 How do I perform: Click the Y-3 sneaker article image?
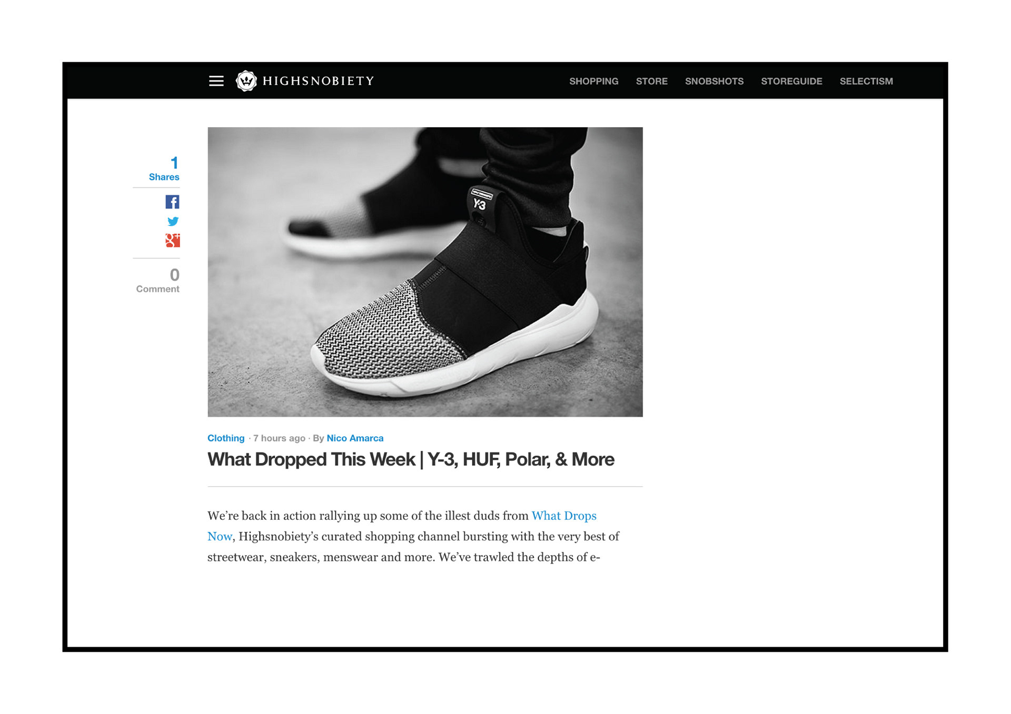coord(425,272)
